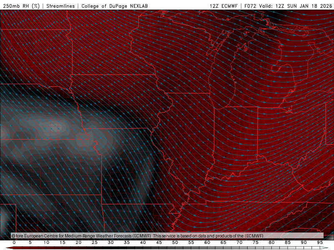
Task: Click the "0" colorbar scale label
Action: pos(14,242)
